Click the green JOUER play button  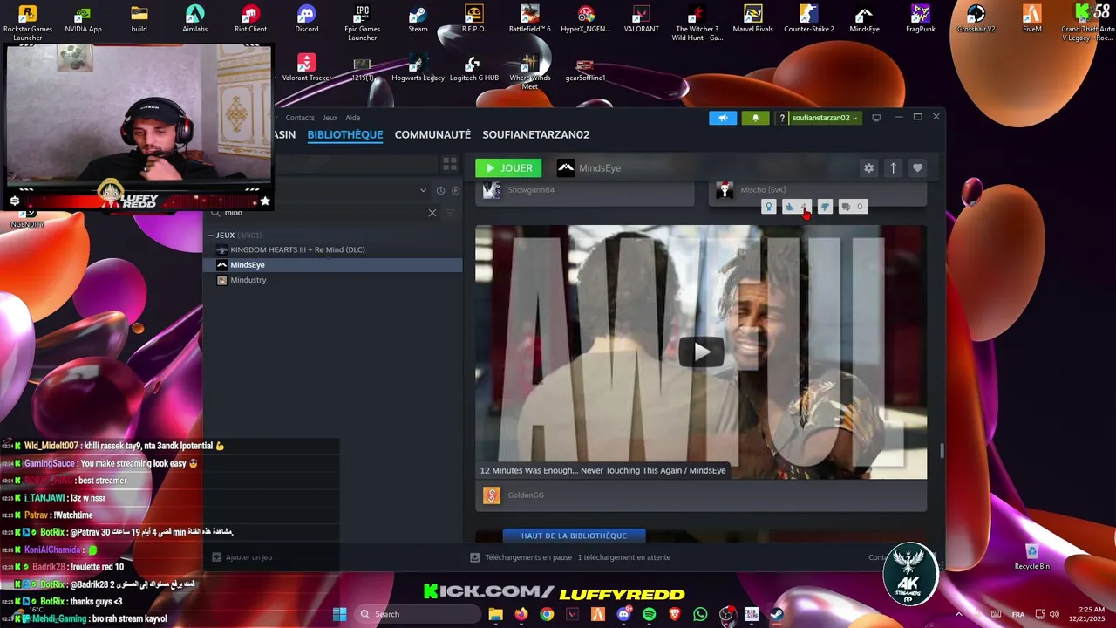tap(508, 168)
